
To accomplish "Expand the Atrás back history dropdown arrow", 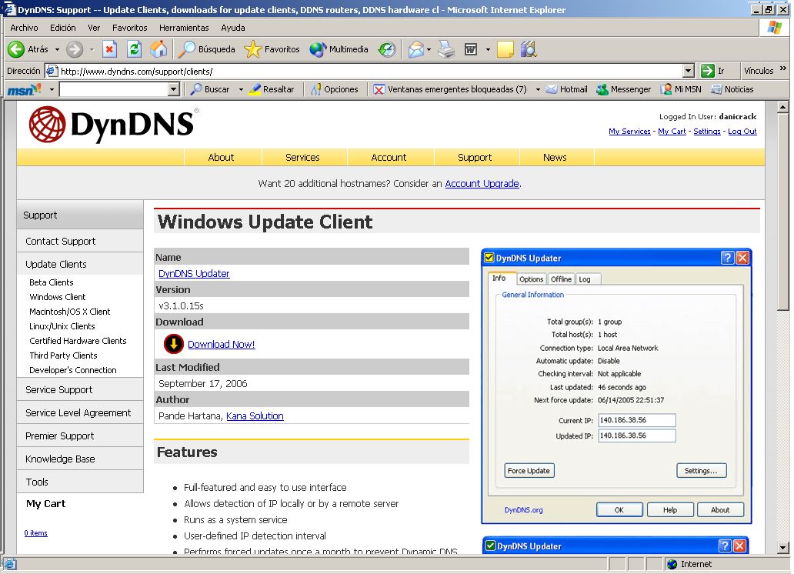I will (57, 50).
